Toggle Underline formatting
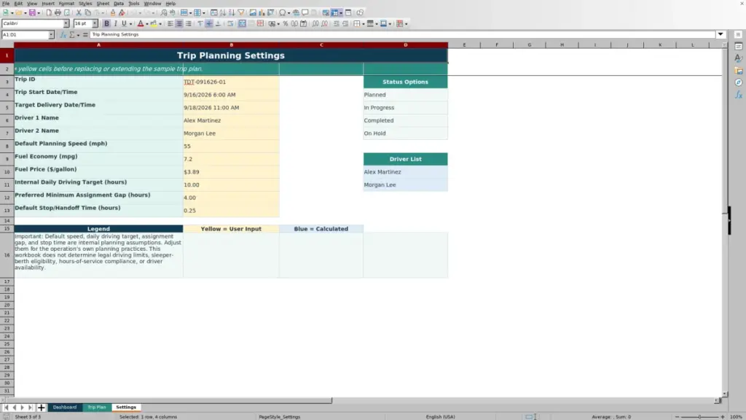The width and height of the screenshot is (746, 420). point(124,24)
